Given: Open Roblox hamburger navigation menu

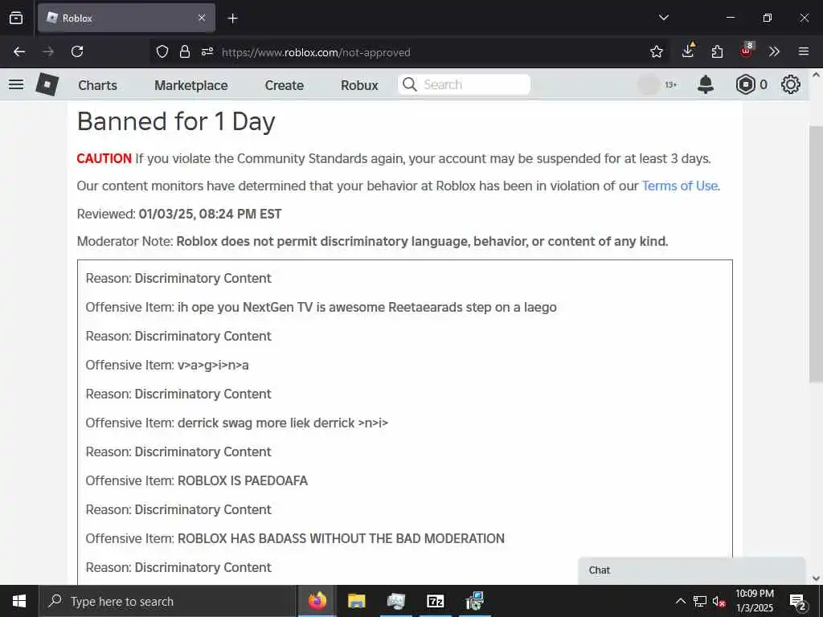Looking at the screenshot, I should pos(16,84).
